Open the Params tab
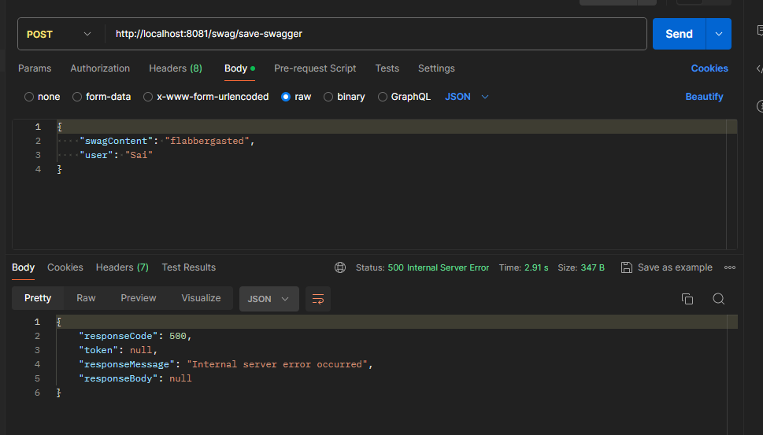The height and width of the screenshot is (435, 763). coord(35,68)
